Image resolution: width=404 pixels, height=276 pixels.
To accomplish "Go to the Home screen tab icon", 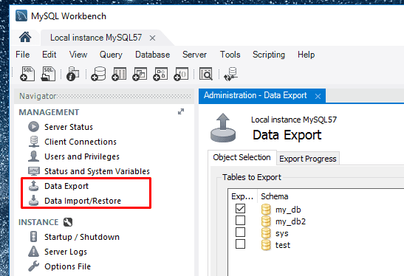I will [25, 37].
